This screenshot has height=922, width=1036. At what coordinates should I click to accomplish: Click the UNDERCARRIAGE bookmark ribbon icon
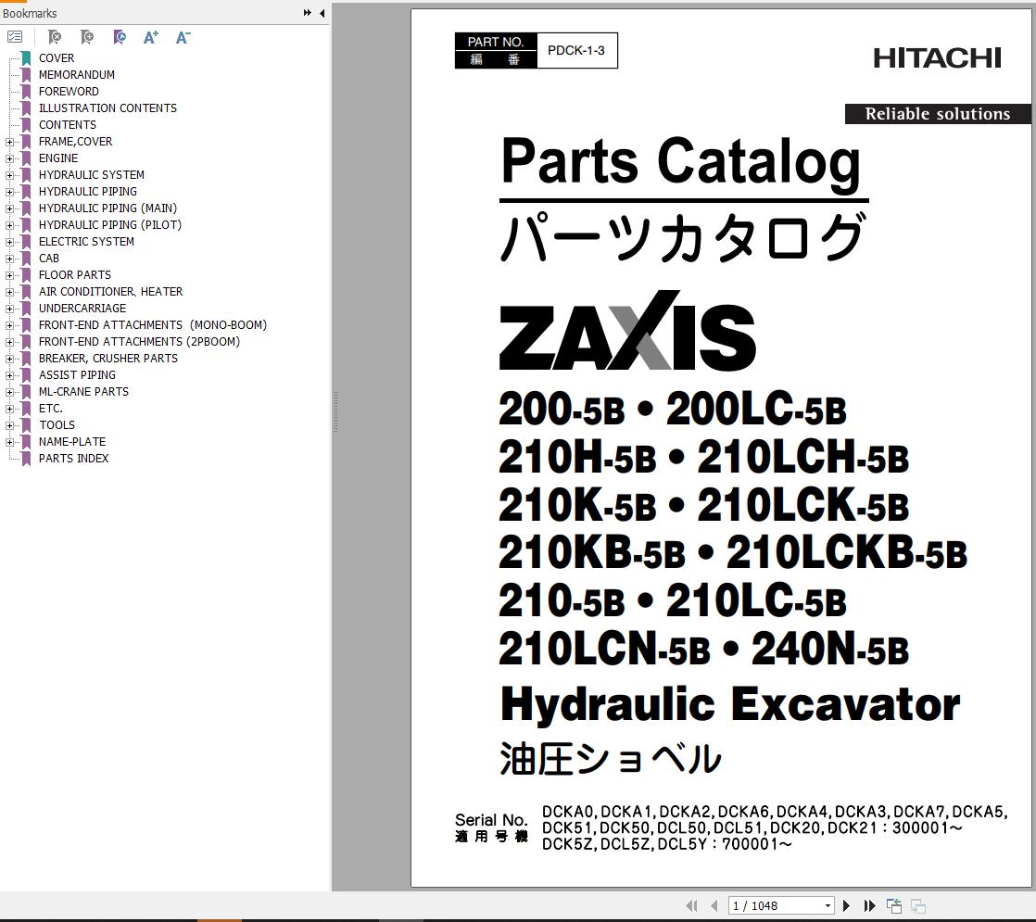tap(27, 309)
